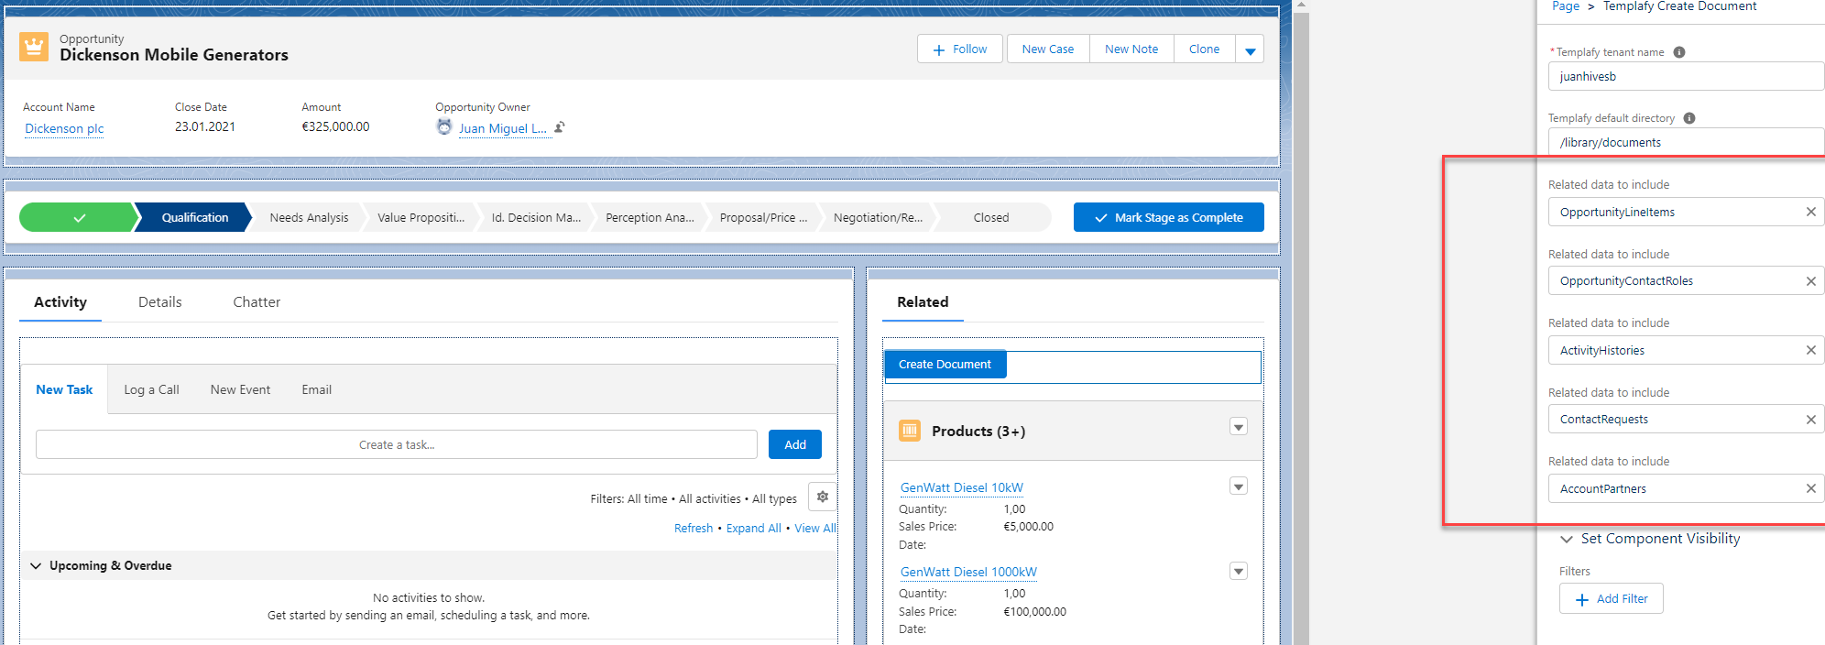Image resolution: width=1825 pixels, height=645 pixels.
Task: Select the Related tab
Action: [923, 302]
